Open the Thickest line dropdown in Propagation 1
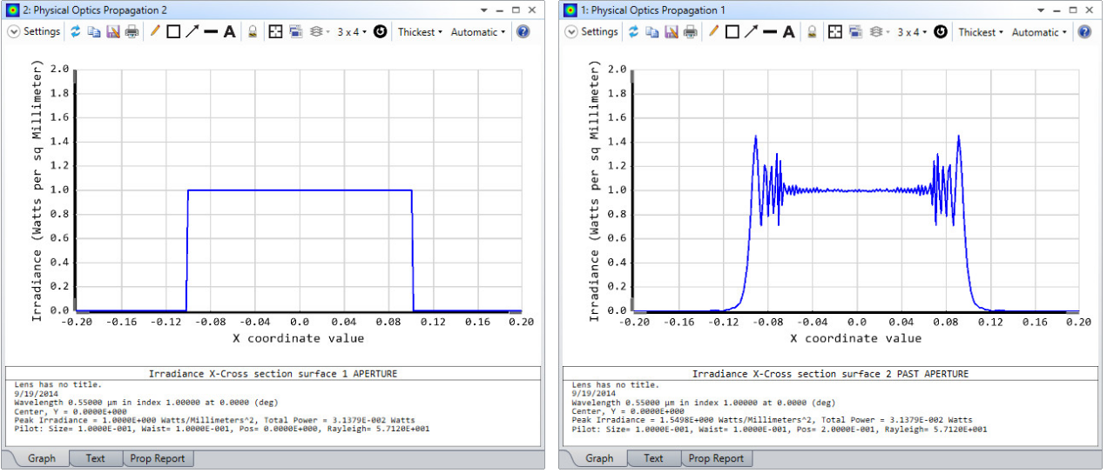This screenshot has height=473, width=1107. tap(980, 32)
